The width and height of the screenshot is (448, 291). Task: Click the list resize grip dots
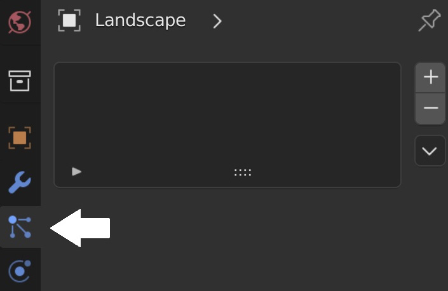coord(243,172)
